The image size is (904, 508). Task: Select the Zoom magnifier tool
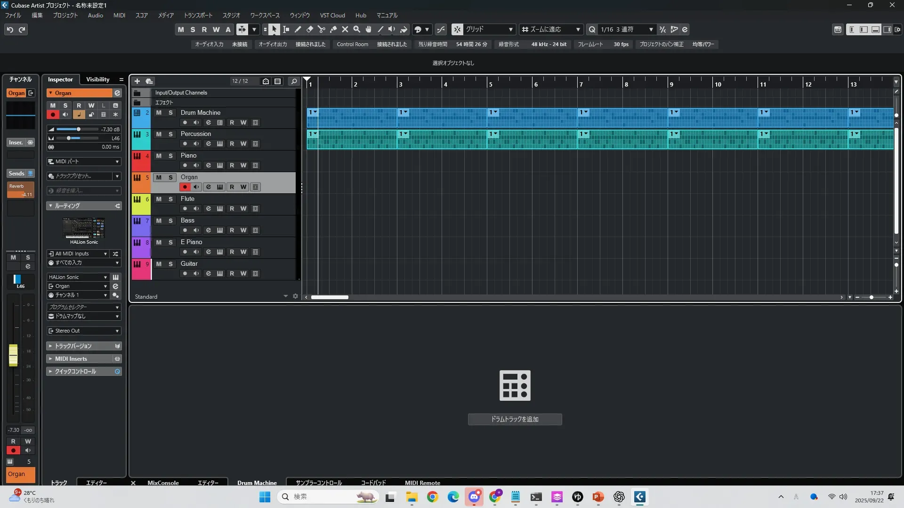point(357,29)
